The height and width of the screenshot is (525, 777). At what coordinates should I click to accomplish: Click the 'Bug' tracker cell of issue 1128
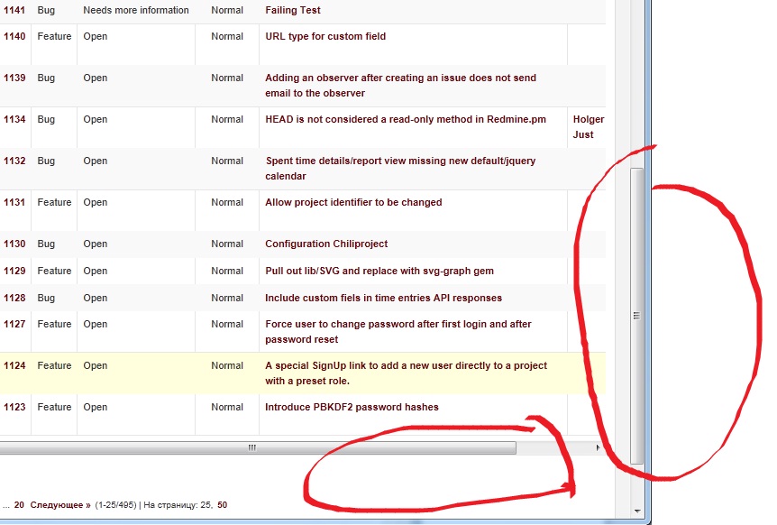pos(46,298)
